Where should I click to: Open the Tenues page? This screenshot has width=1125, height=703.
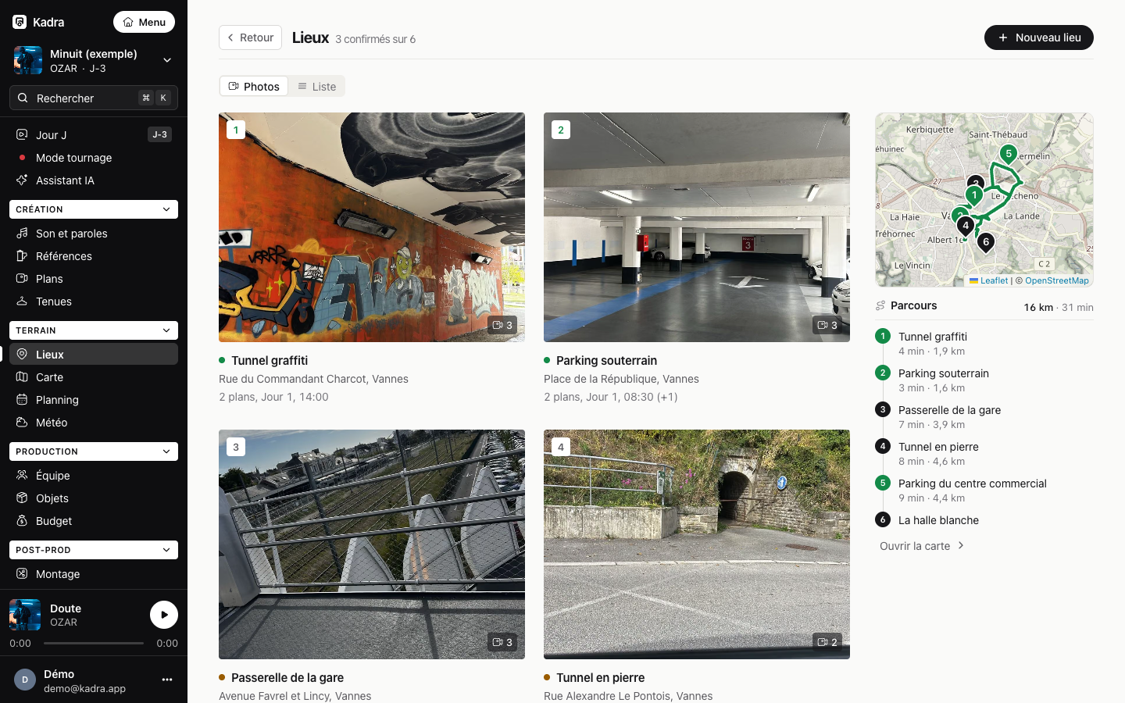pos(94,301)
